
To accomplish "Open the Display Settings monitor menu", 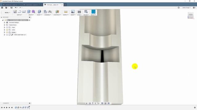I will click(103, 103).
